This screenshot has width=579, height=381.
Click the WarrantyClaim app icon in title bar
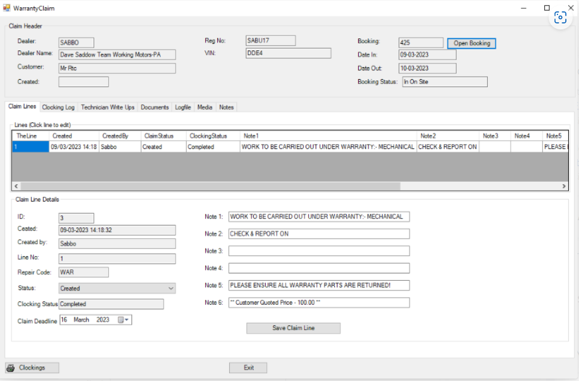click(x=7, y=8)
